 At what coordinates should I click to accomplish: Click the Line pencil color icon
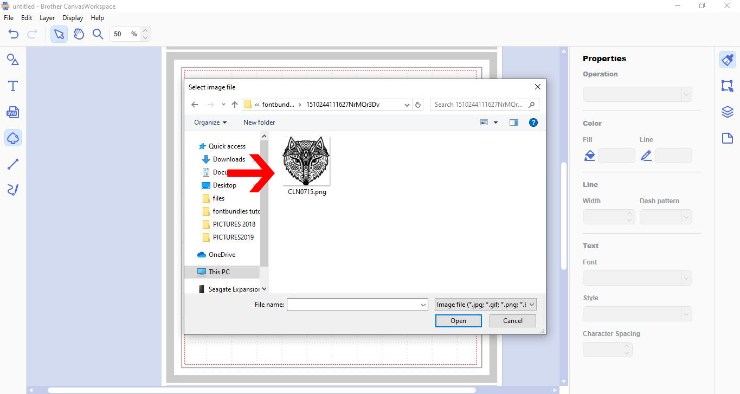click(646, 156)
